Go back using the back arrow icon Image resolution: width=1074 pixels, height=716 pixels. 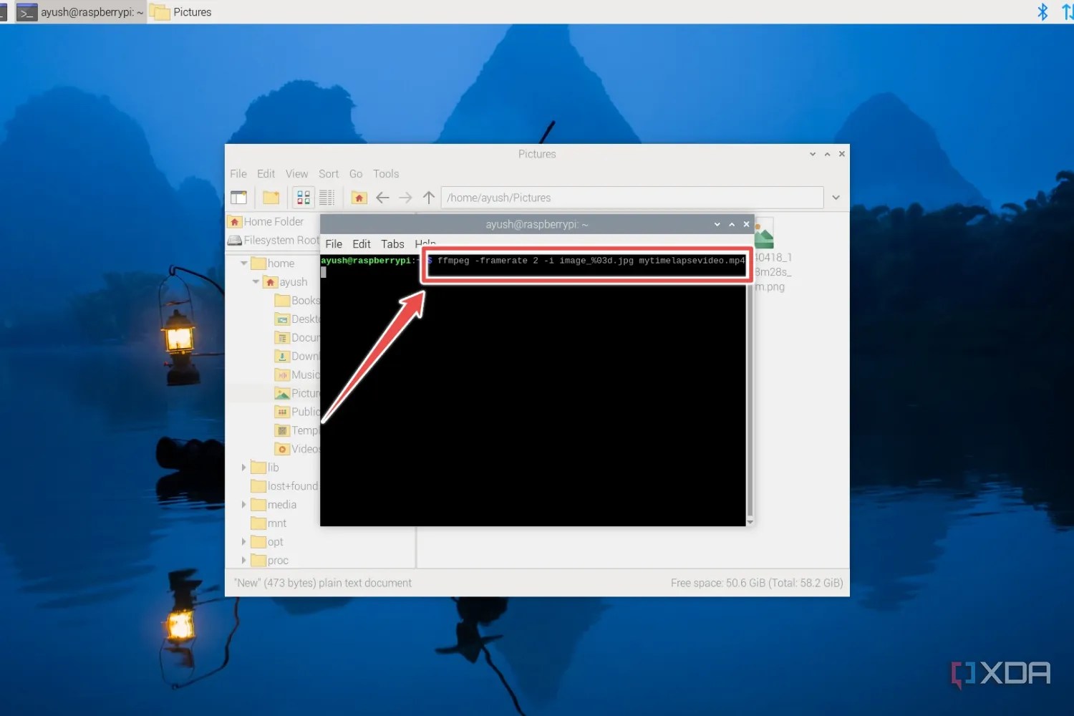(x=382, y=198)
